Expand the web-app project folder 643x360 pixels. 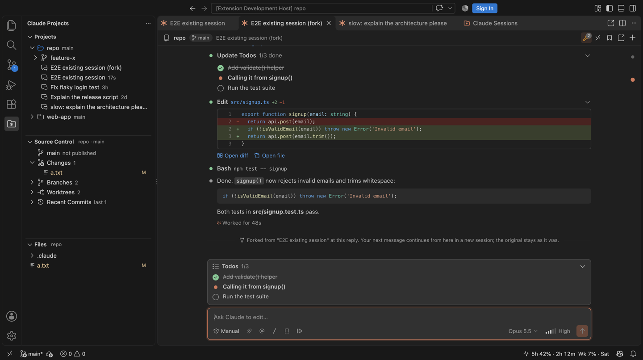[x=32, y=117]
